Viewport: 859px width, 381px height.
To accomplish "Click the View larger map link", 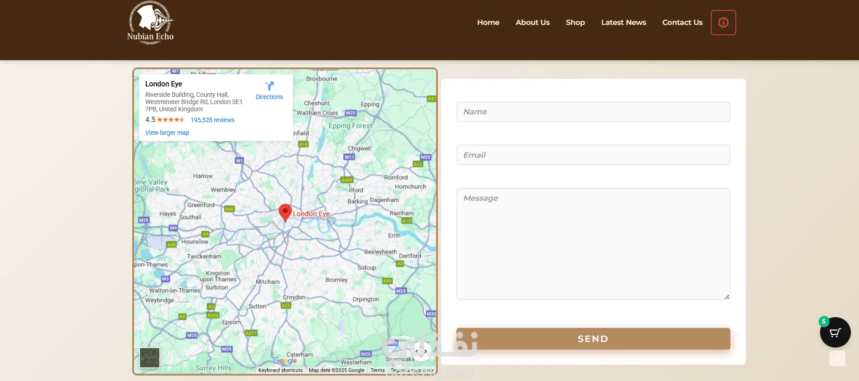I will coord(167,133).
